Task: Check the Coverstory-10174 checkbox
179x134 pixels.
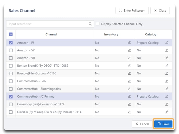Action: [11, 104]
